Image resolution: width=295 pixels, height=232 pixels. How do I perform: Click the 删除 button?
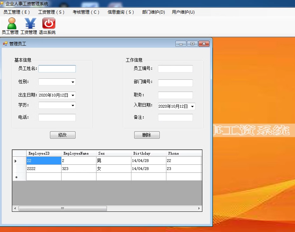pos(147,135)
